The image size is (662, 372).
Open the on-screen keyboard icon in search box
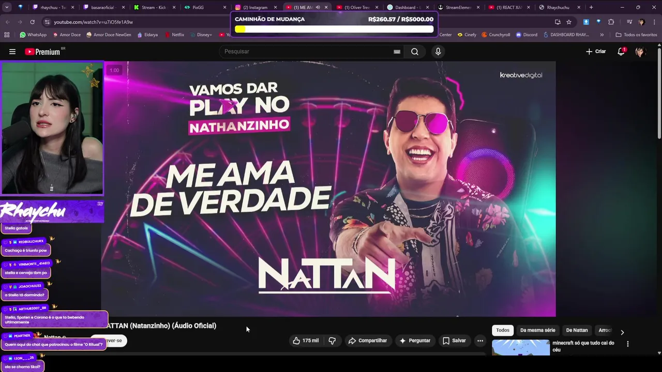tap(397, 52)
